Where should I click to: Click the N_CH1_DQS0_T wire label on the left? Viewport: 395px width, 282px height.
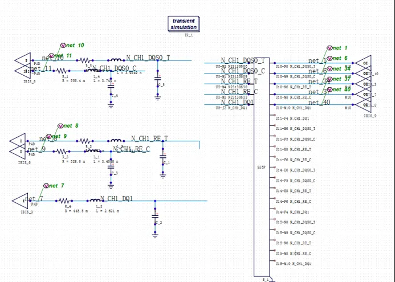pos(148,58)
